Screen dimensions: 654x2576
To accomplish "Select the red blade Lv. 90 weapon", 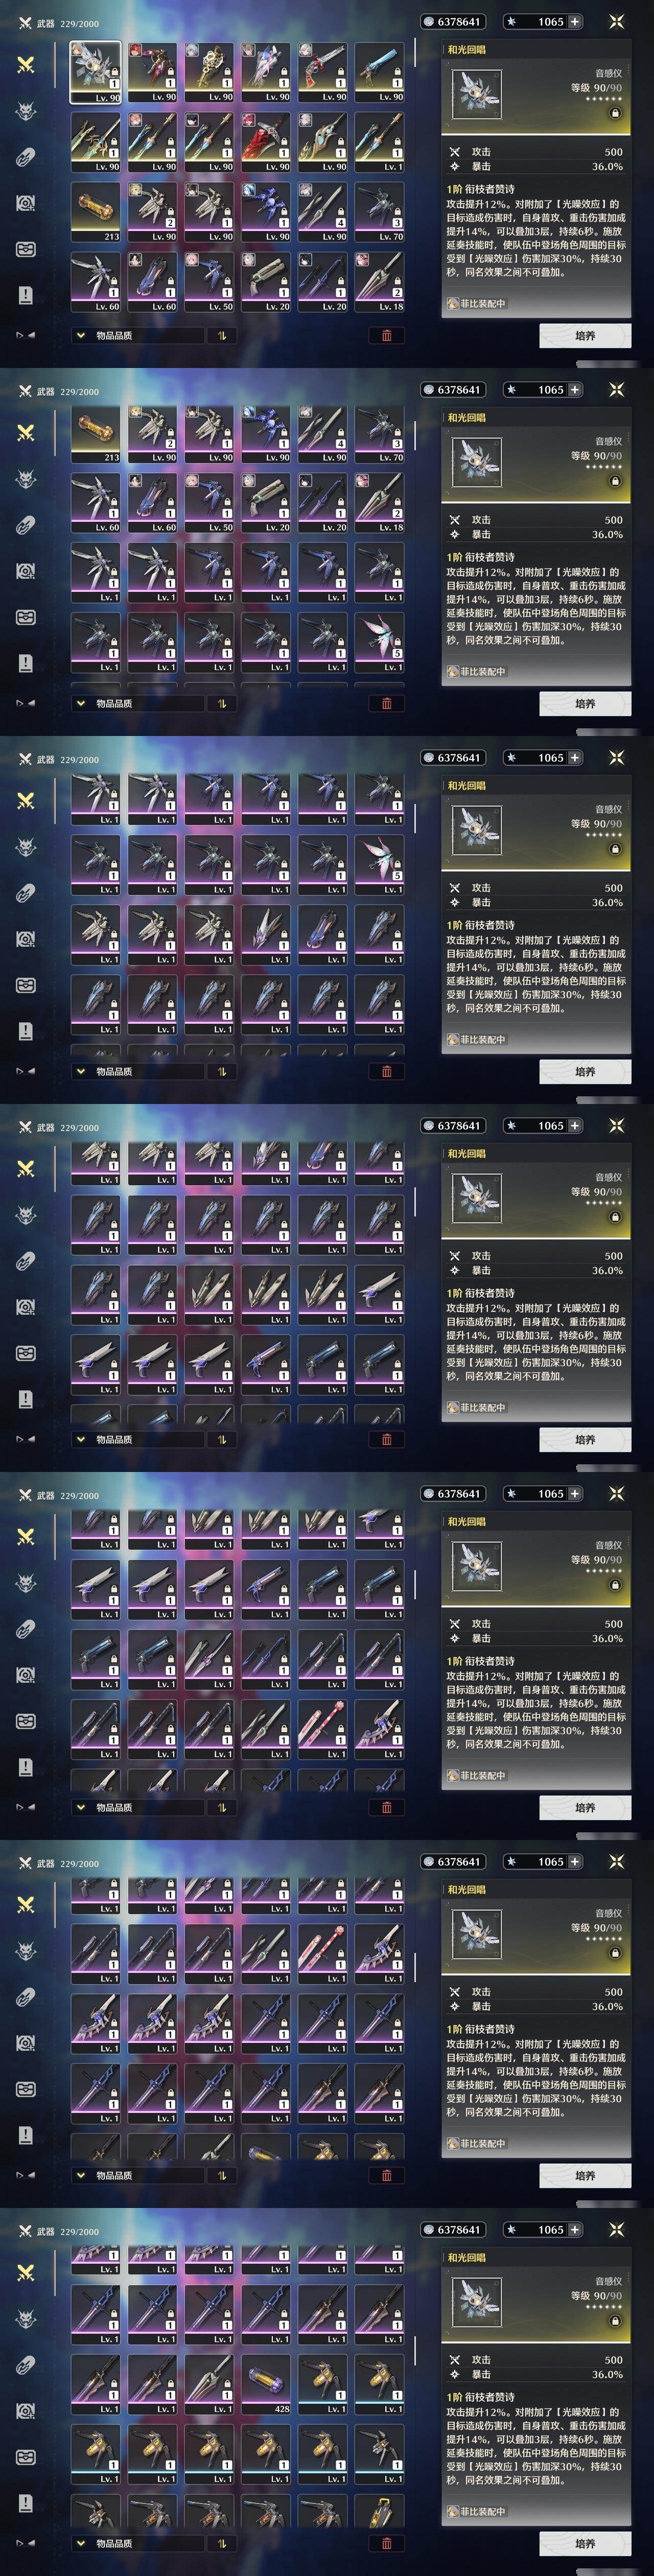I will pos(265,141).
